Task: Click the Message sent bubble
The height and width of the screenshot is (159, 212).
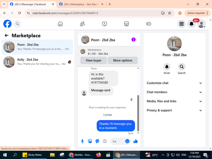Action: (101, 91)
